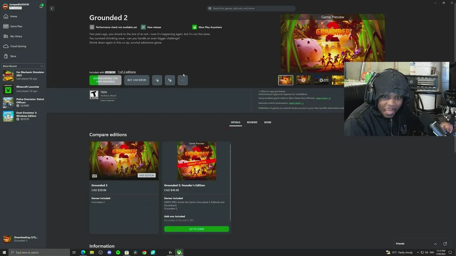Viewport: 456px width, 256px height.
Task: Open Police Simulator: Patrol Officers entry
Action: point(24,102)
